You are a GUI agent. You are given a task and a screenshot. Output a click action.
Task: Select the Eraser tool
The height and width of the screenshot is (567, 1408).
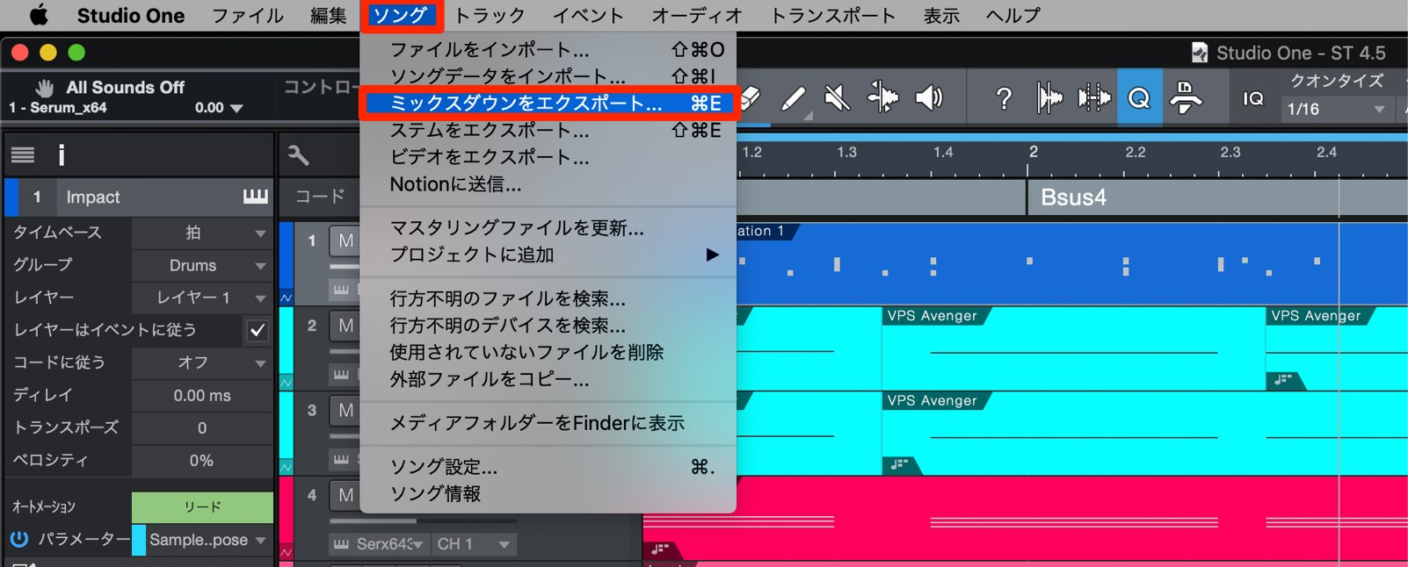coord(750,97)
